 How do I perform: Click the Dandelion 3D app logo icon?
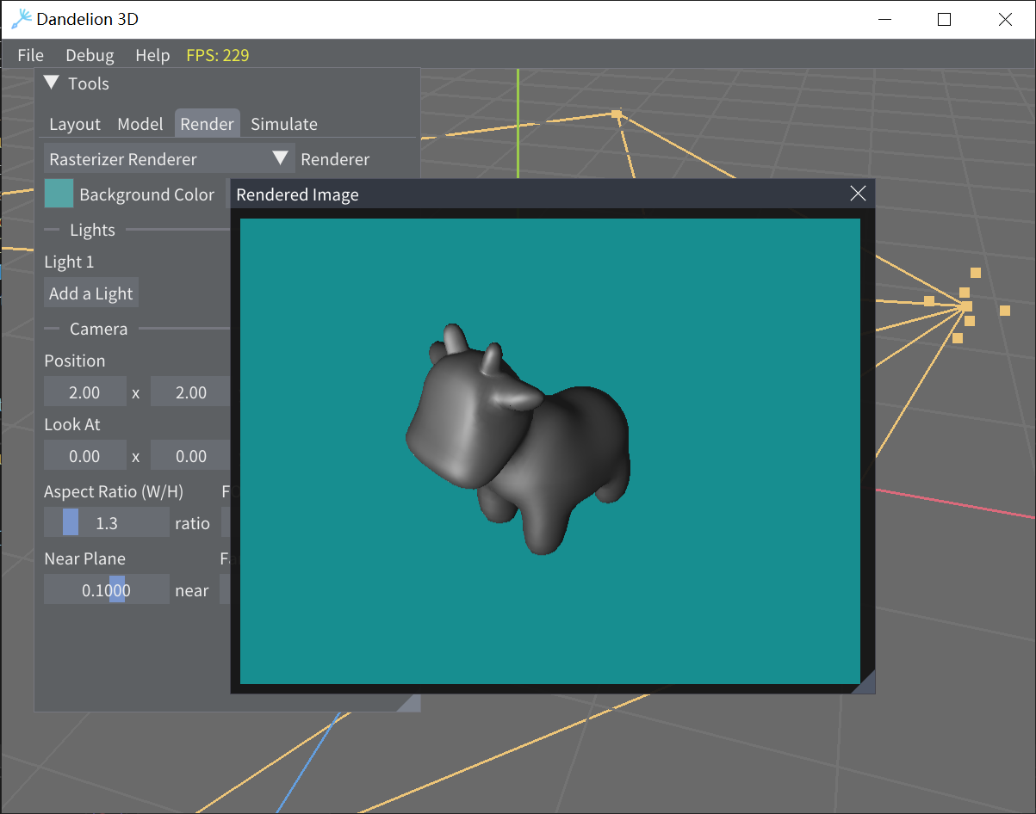pyautogui.click(x=22, y=19)
